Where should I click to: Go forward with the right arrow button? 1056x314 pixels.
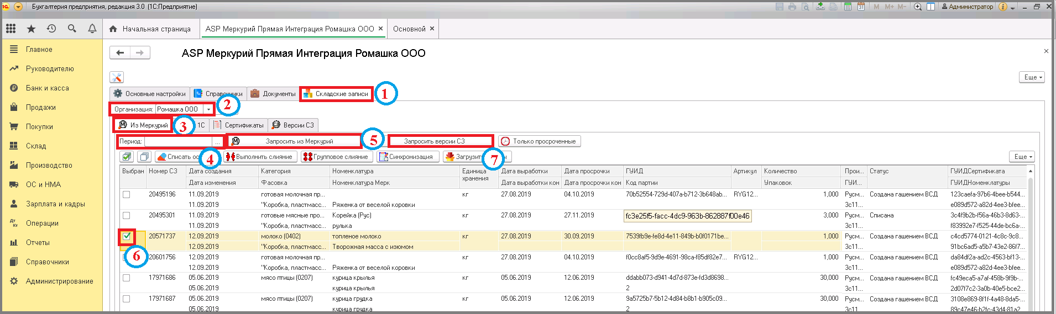[140, 53]
